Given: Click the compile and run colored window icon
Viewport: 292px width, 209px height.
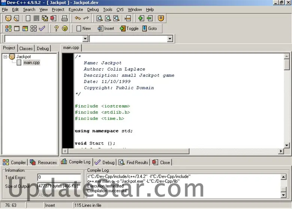Looking at the screenshot, I should [x=25, y=28].
